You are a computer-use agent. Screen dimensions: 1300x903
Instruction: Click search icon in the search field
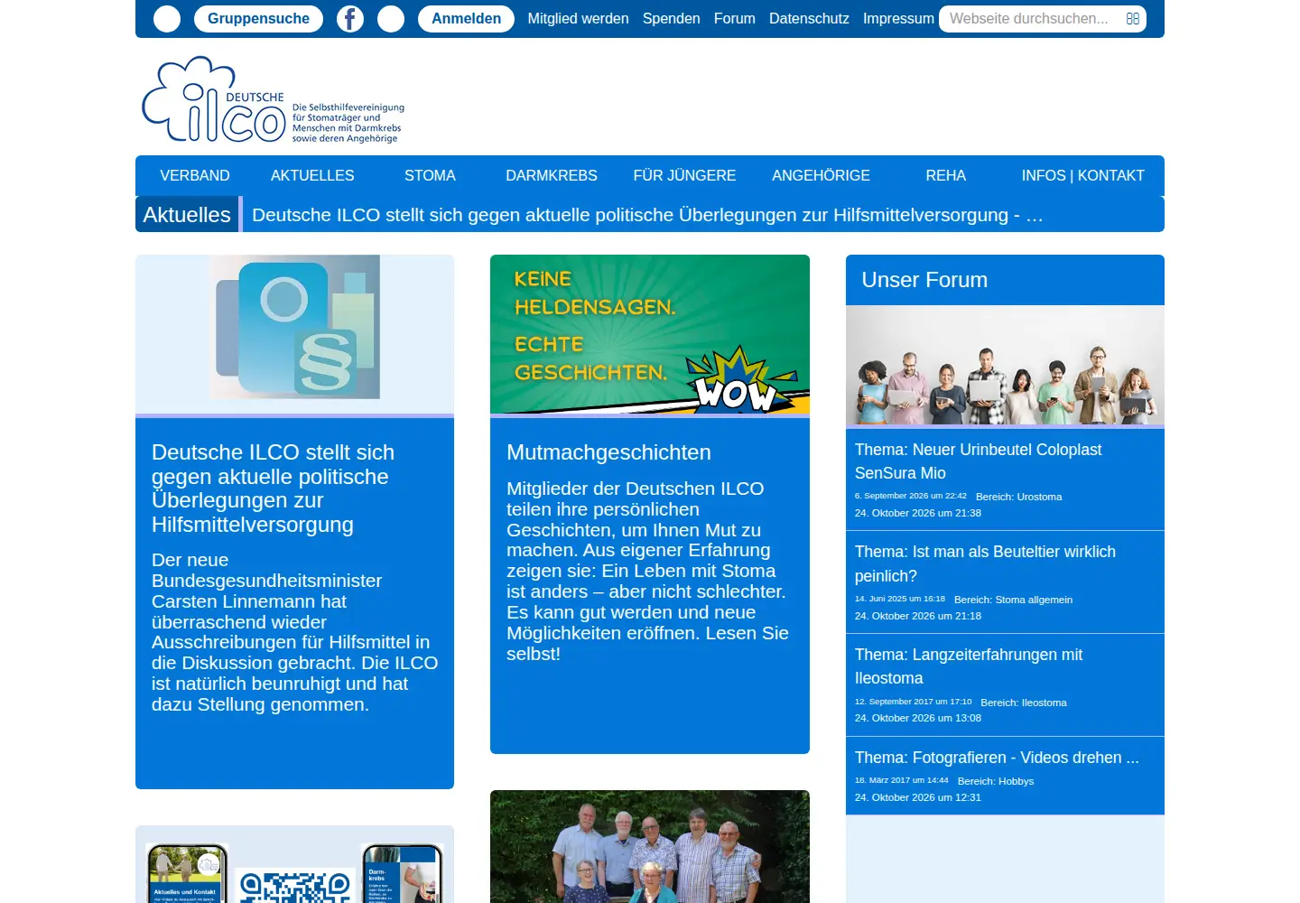click(x=1132, y=19)
